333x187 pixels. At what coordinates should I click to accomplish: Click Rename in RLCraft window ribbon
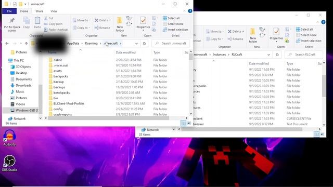pyautogui.click(x=235, y=39)
